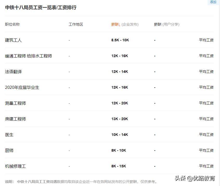Open 厨师 job title
This screenshot has height=186, width=220.
click(9, 151)
